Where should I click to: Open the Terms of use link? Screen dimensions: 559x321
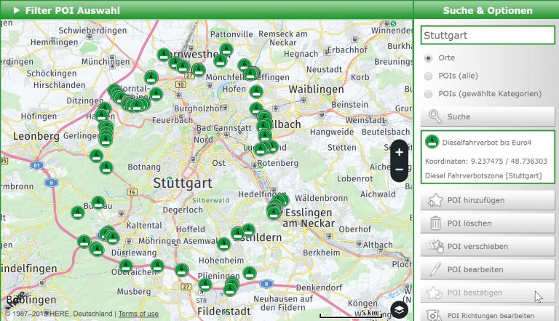coord(138,314)
